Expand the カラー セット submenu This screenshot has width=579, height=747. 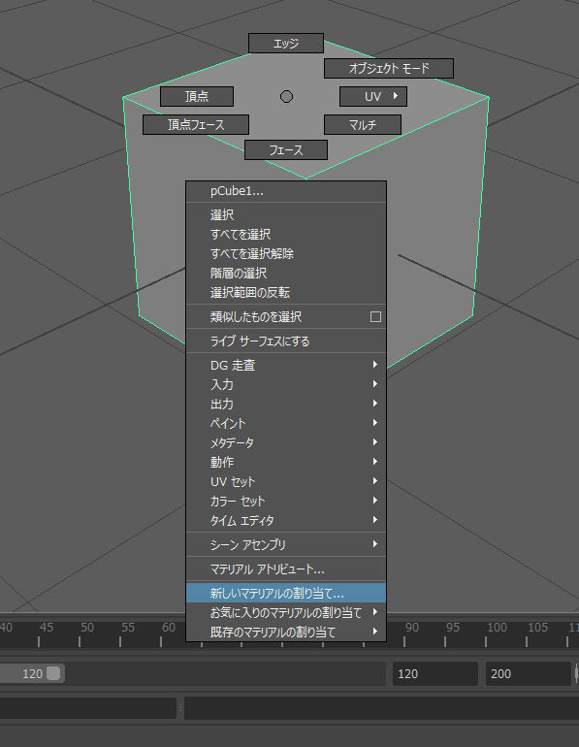286,502
